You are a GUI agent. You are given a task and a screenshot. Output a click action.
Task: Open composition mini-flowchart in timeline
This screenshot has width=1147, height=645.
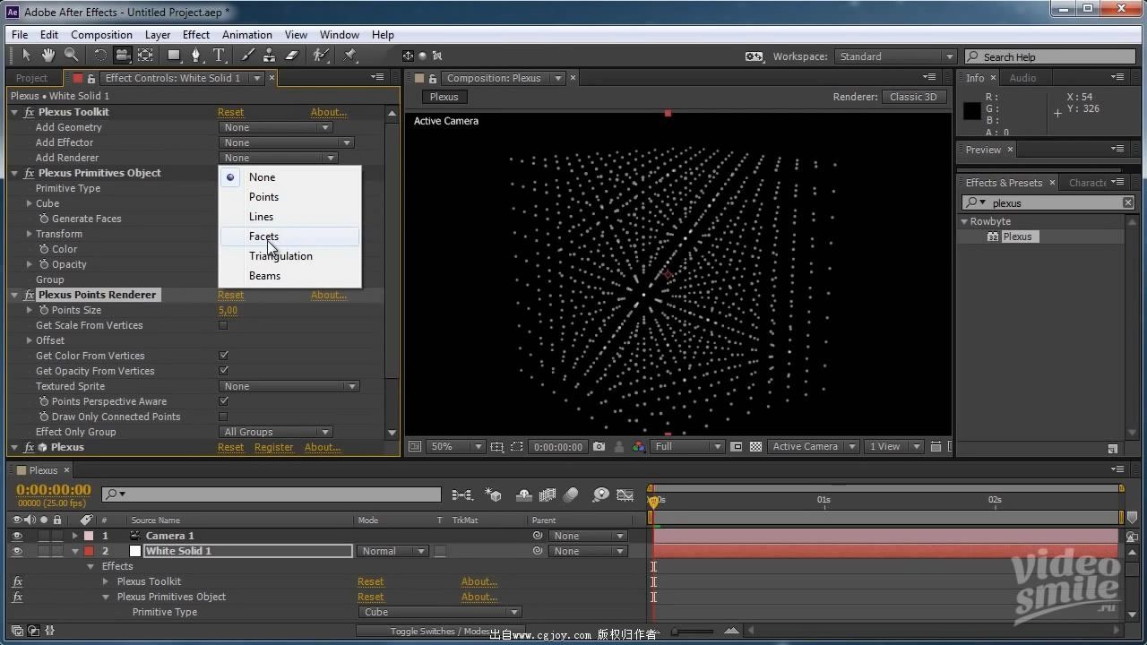pyautogui.click(x=462, y=494)
